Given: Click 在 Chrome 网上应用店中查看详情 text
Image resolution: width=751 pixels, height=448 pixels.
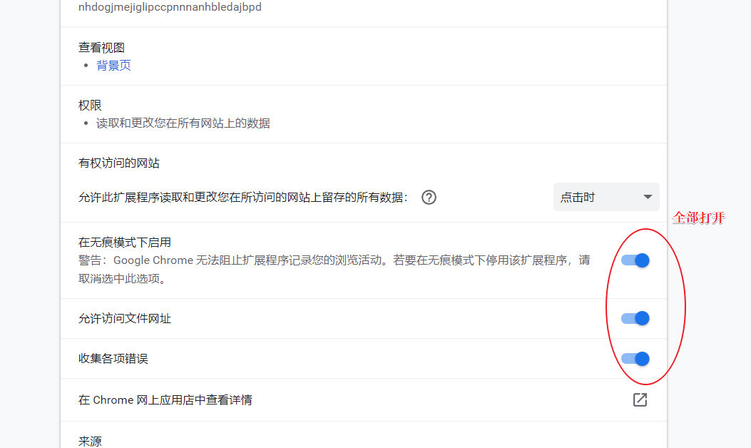Looking at the screenshot, I should point(165,400).
